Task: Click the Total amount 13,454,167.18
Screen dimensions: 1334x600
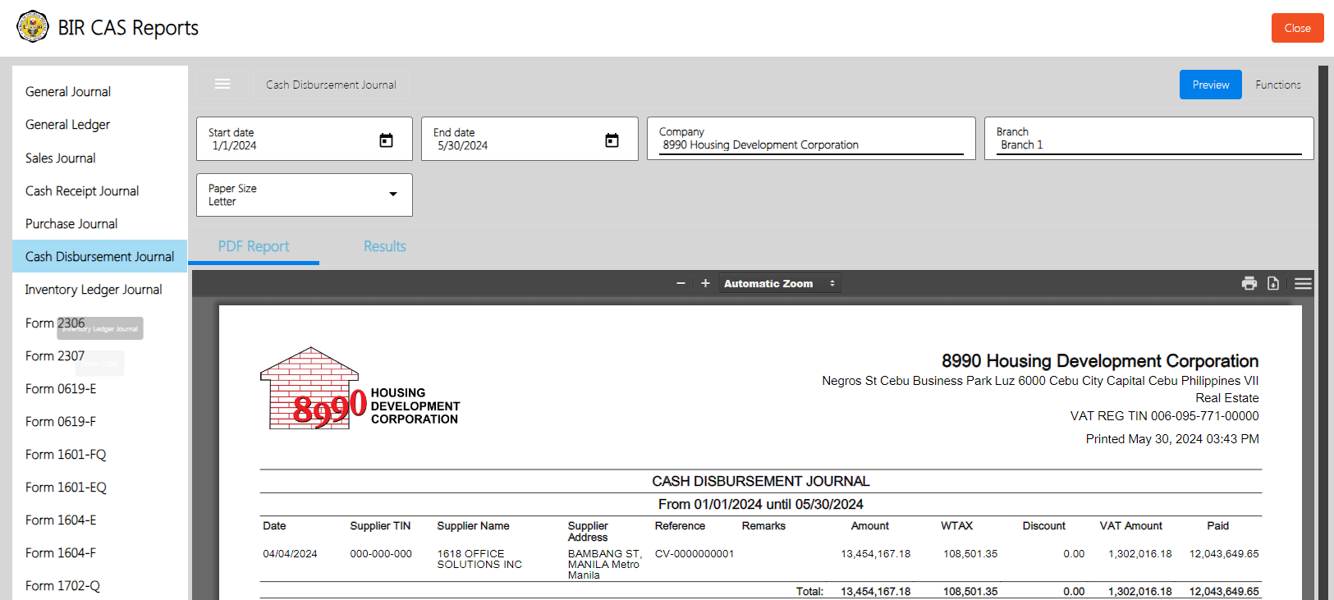Action: tap(876, 591)
